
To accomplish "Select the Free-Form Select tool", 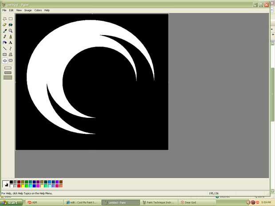I will tap(5, 19).
